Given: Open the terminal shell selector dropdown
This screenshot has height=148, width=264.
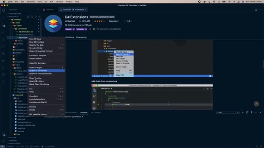Looking at the screenshot, I should (x=228, y=112).
